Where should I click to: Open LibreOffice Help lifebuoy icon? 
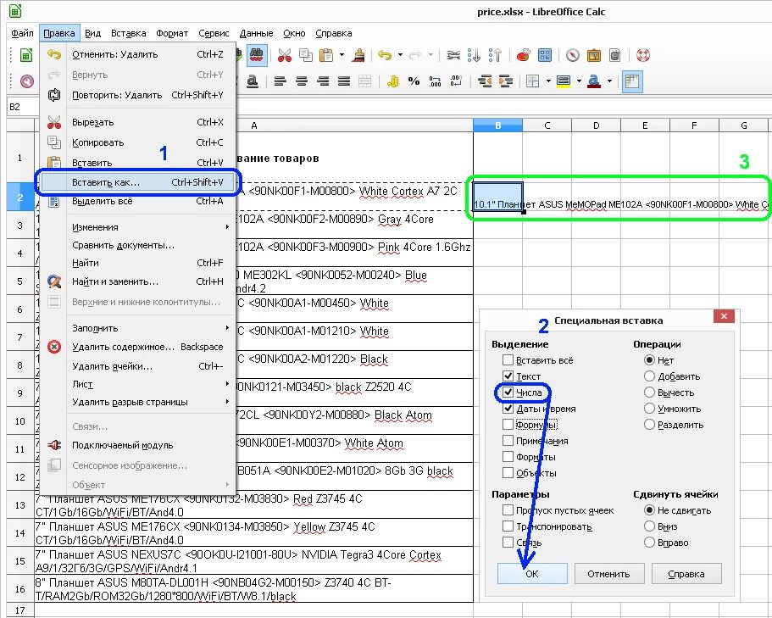(x=643, y=55)
